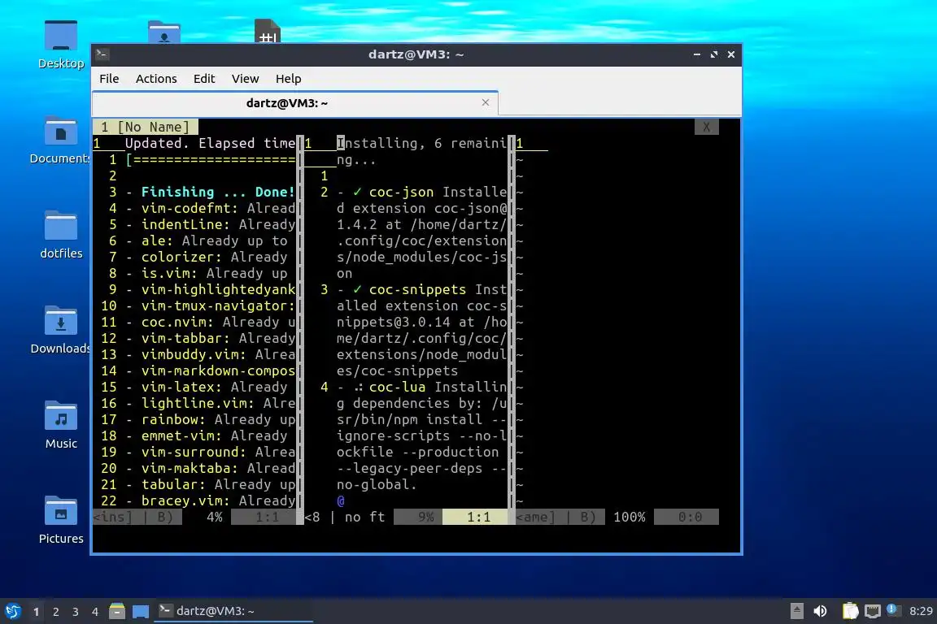Click the eject removable media tray icon
This screenshot has height=624, width=937.
796,611
